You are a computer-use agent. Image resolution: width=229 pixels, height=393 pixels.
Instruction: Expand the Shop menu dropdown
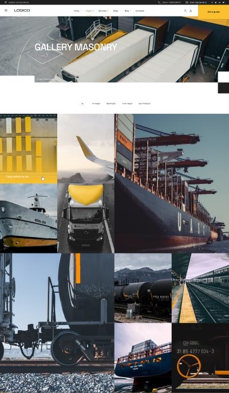point(117,11)
